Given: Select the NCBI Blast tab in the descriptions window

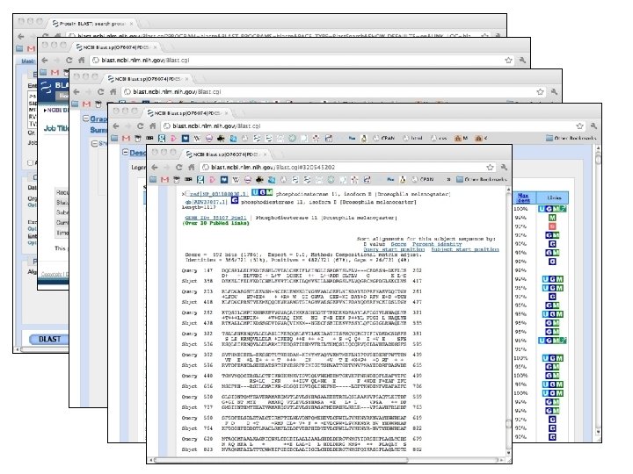Looking at the screenshot, I should pyautogui.click(x=187, y=113).
